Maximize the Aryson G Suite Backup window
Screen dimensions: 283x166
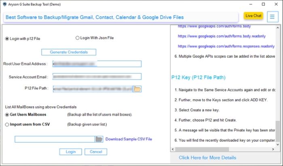tap(263, 4)
